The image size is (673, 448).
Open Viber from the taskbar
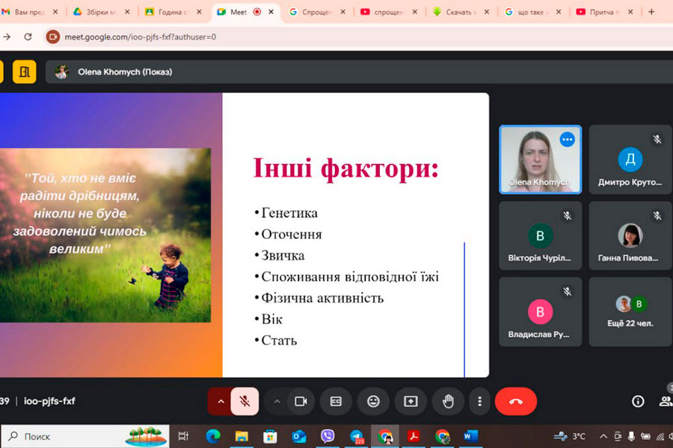(328, 436)
